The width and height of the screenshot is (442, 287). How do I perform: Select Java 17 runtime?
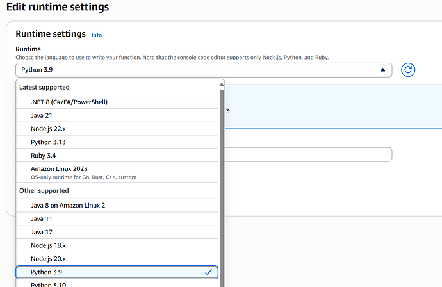[117, 232]
